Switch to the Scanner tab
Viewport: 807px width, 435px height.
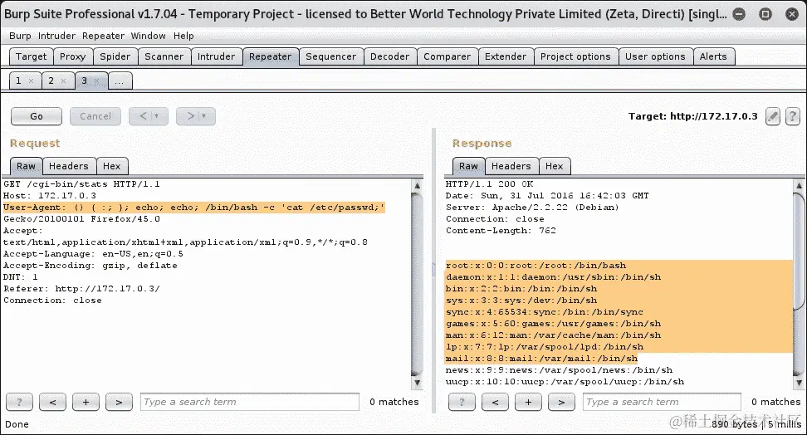pyautogui.click(x=164, y=56)
